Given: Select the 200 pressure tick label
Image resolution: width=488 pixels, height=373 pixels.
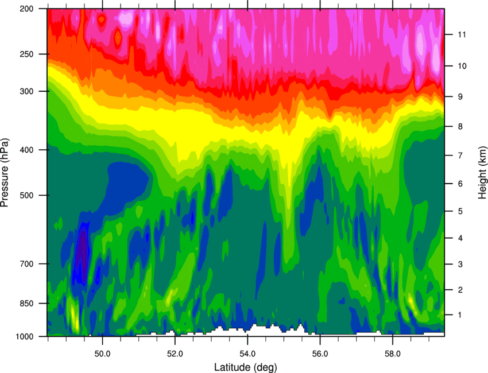Looking at the screenshot, I should pos(27,9).
